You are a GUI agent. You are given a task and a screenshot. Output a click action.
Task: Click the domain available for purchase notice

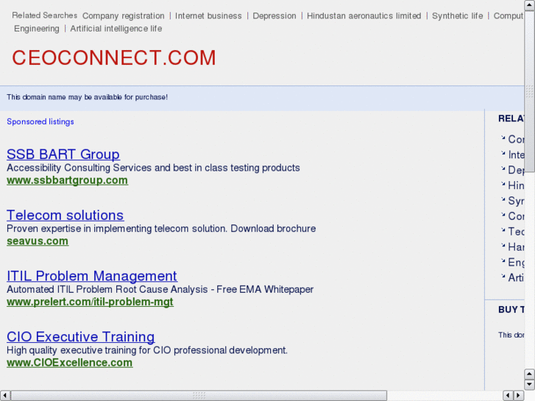point(87,97)
